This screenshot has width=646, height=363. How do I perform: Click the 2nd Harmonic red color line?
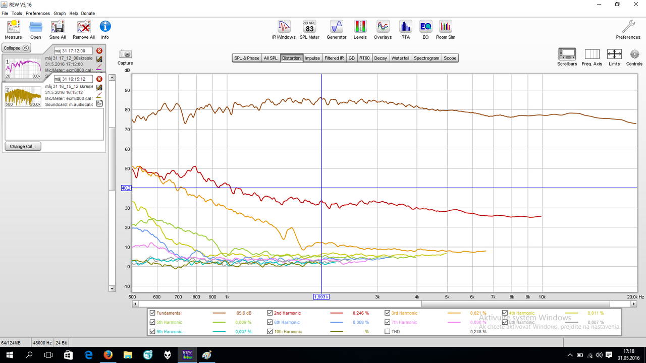337,313
